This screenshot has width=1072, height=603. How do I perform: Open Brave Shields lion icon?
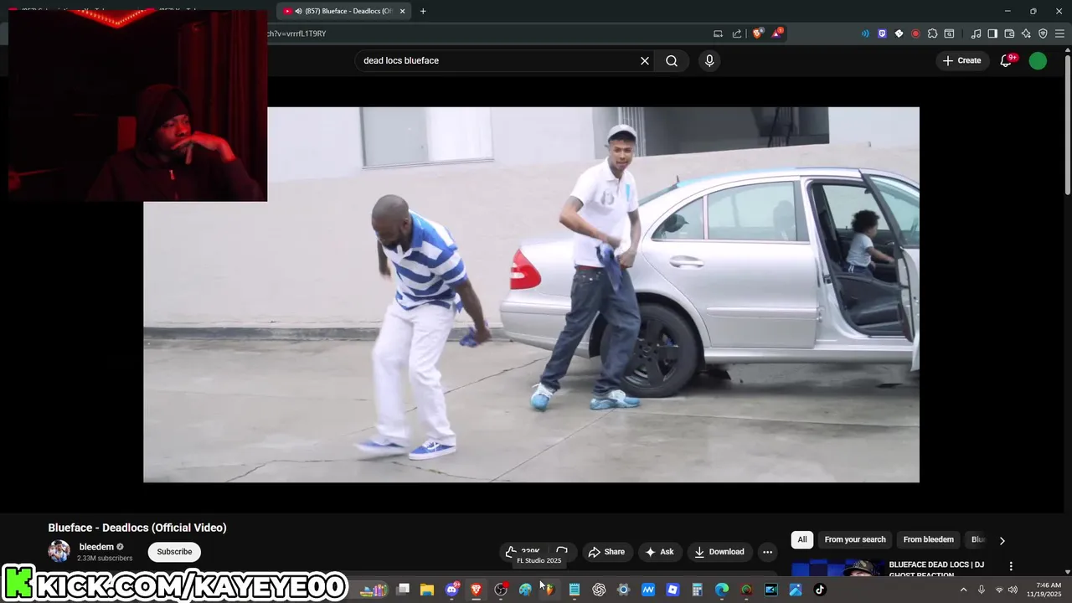coord(758,33)
